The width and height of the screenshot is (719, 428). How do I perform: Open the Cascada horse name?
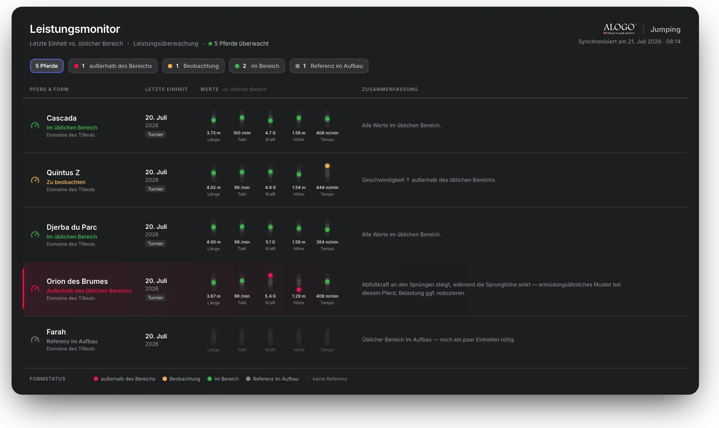click(62, 118)
